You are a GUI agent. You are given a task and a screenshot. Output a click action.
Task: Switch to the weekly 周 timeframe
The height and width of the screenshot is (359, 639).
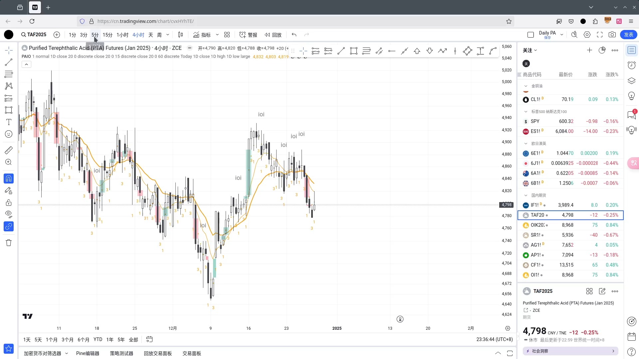159,35
